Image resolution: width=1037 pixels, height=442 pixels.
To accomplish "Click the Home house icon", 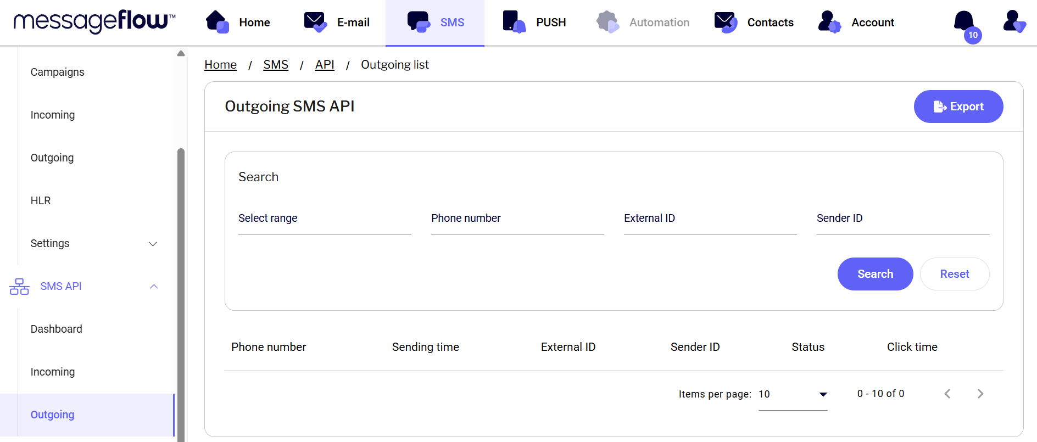I will (x=218, y=23).
